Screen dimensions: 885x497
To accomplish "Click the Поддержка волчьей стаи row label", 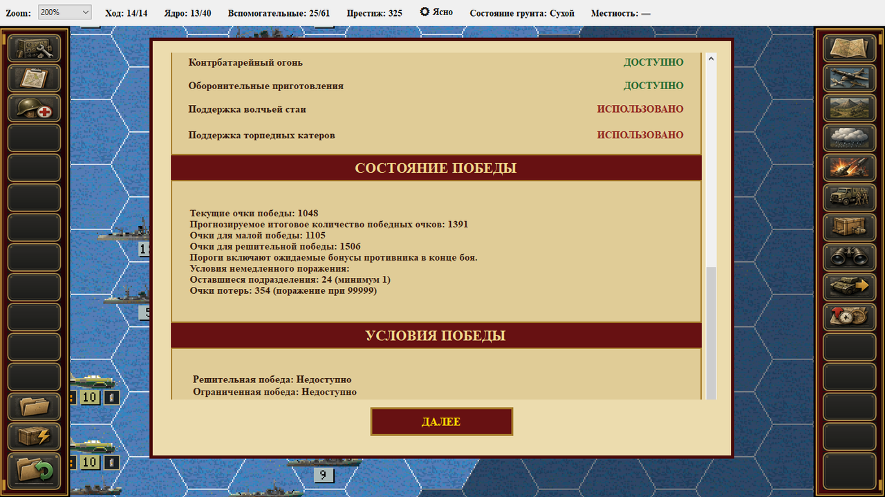I will tap(247, 109).
